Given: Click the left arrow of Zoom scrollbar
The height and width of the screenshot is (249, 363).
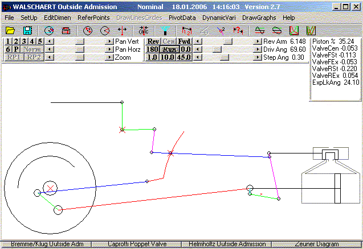Looking at the screenshot, I should pyautogui.click(x=49, y=57).
